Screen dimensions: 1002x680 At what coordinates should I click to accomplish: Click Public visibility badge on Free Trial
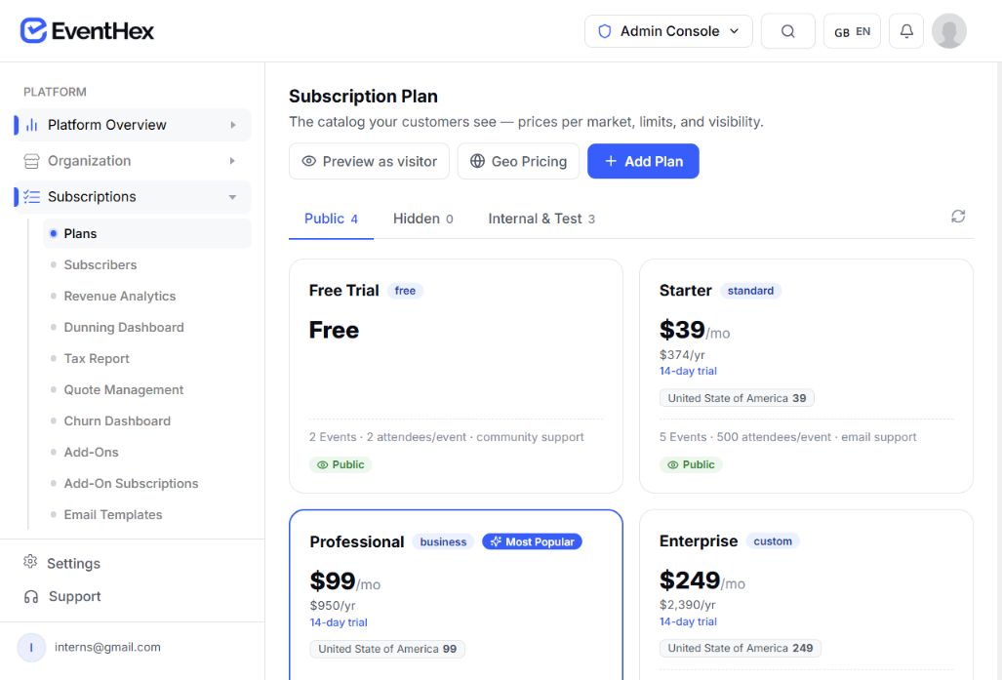(341, 464)
